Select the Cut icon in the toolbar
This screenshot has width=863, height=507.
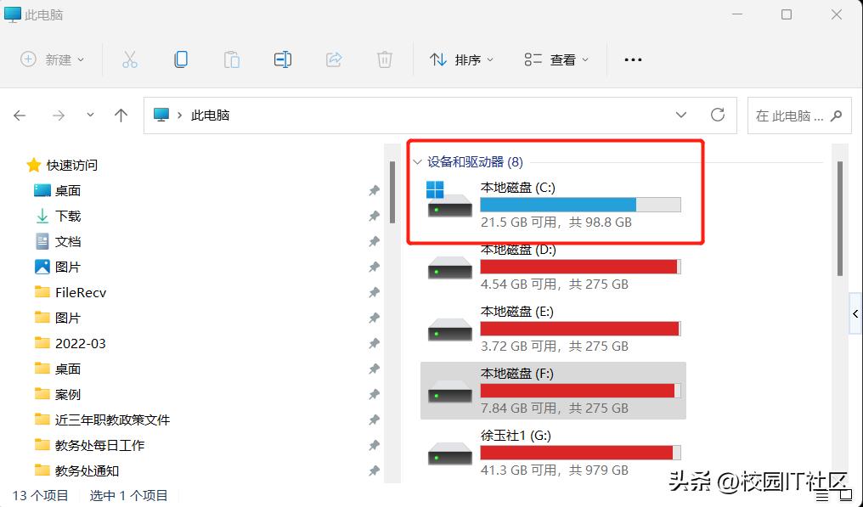(129, 59)
